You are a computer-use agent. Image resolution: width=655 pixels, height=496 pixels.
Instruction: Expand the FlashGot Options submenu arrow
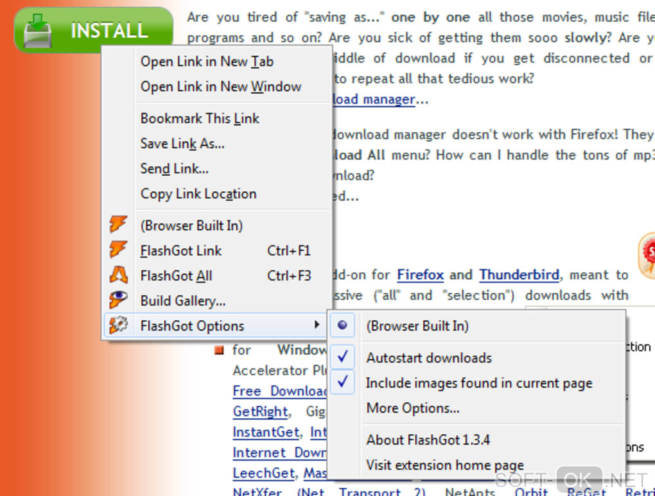click(x=317, y=325)
